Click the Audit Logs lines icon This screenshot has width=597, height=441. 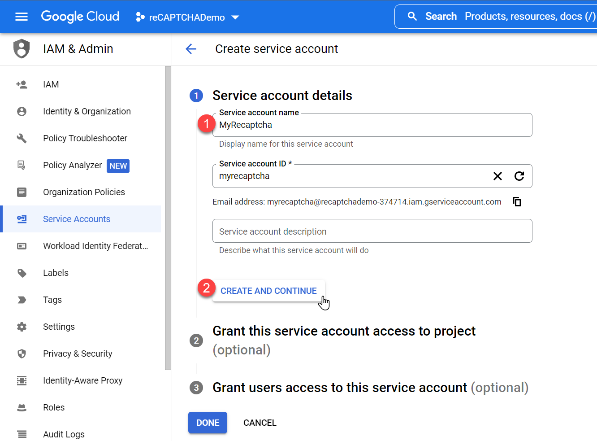click(22, 434)
